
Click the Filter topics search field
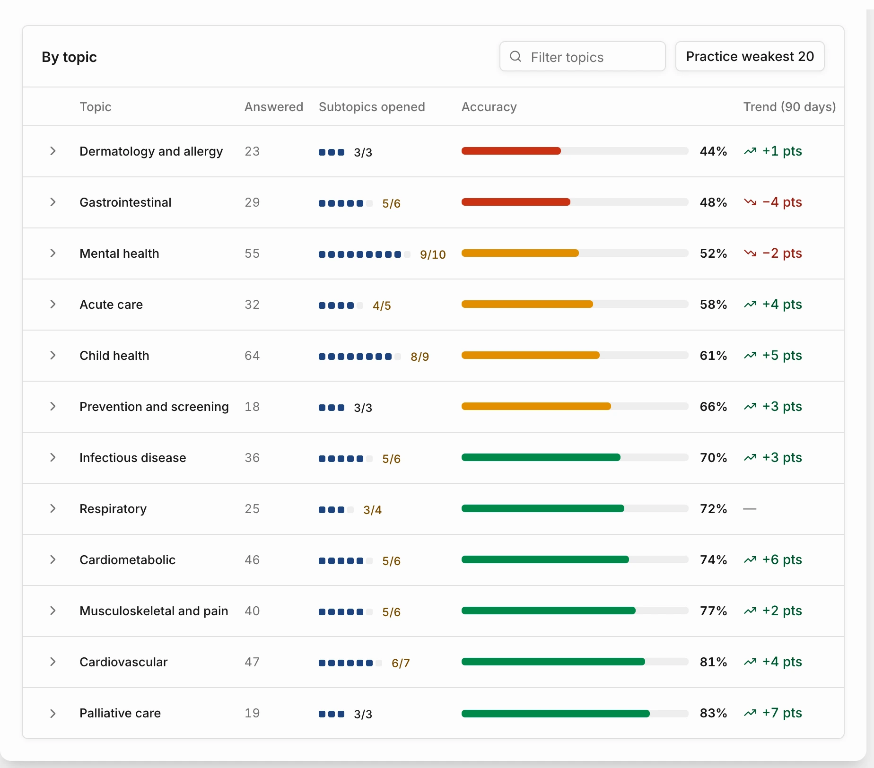pyautogui.click(x=583, y=57)
